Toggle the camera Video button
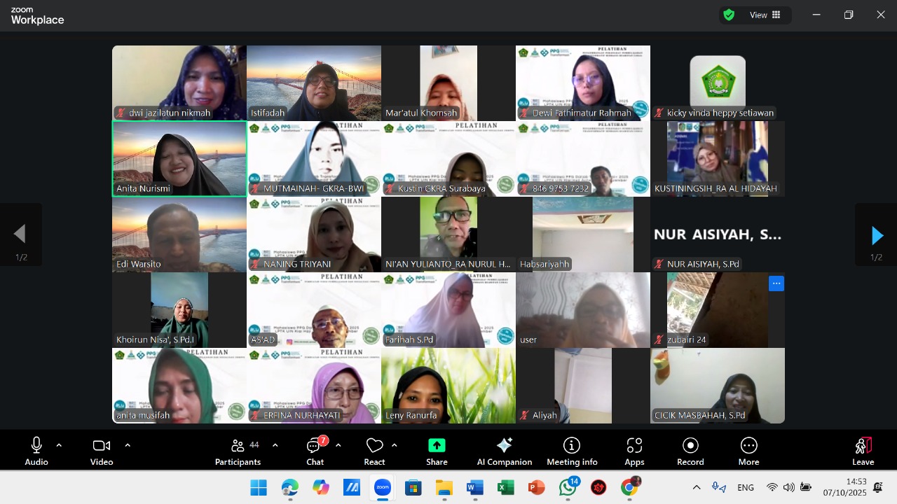897x504 pixels. (102, 451)
